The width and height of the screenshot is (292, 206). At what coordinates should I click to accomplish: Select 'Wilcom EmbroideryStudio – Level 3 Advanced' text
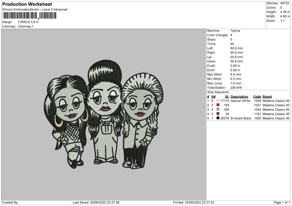(x=35, y=10)
